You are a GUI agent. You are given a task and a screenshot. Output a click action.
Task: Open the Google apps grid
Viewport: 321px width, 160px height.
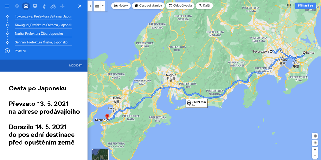coord(289,6)
